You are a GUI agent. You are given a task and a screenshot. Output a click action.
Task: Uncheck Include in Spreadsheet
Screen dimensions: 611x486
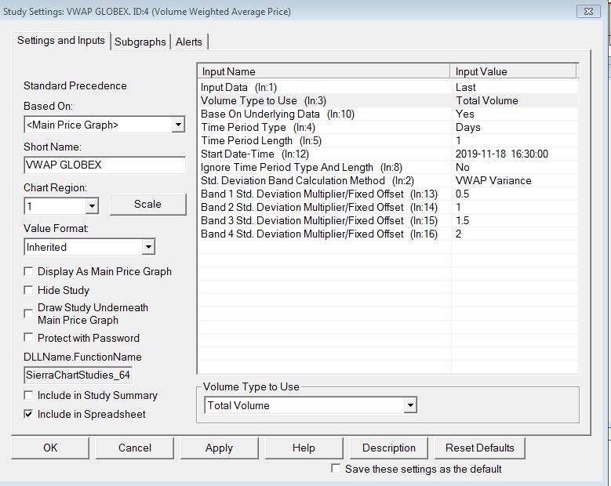(30, 414)
